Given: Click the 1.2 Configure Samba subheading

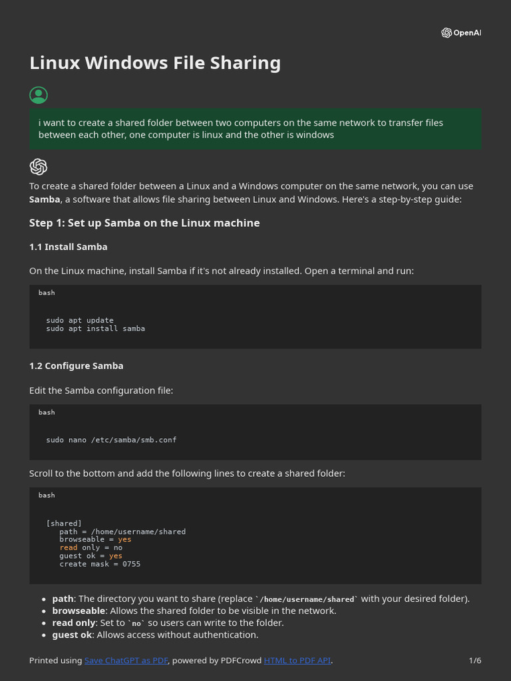Looking at the screenshot, I should tap(76, 366).
